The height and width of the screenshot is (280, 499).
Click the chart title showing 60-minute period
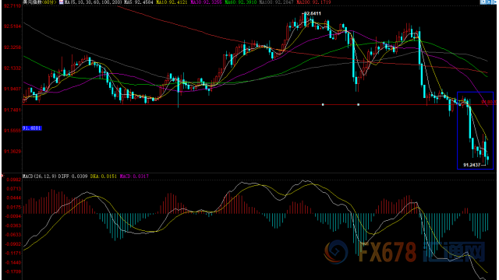click(x=40, y=2)
